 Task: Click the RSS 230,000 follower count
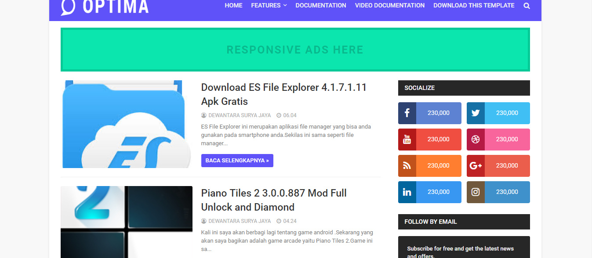click(x=439, y=166)
